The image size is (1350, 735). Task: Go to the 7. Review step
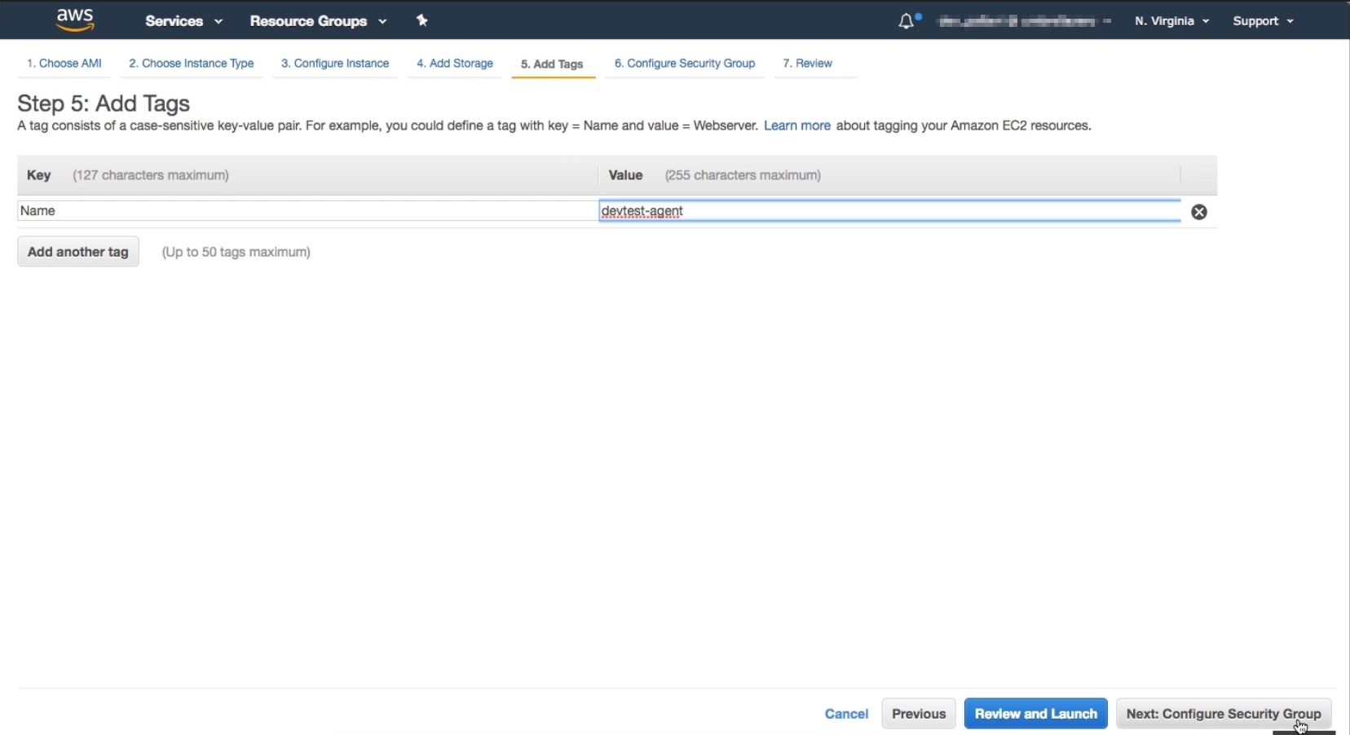(x=807, y=64)
